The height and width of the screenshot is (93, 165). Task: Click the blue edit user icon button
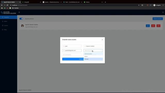click(148, 26)
